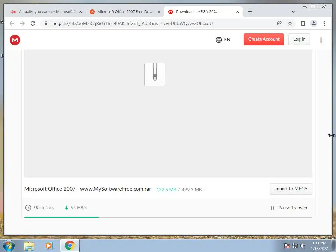Open a new browser tab
Viewport: 336px width, 252px height.
click(250, 12)
